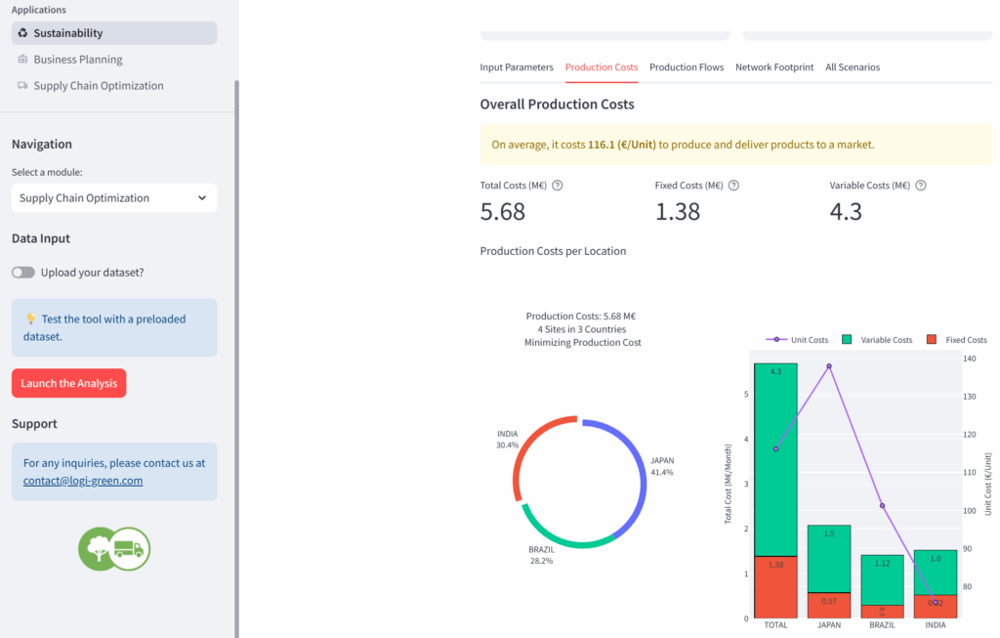The width and height of the screenshot is (1000, 638).
Task: Open the Network Footprint tab
Action: 774,67
